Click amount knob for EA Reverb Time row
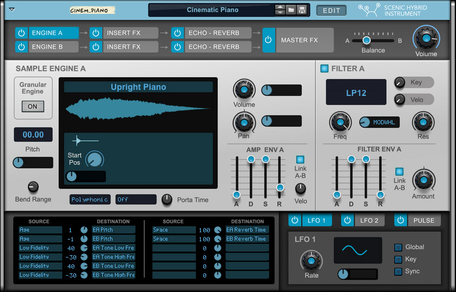Viewport: 456px width, 292px height. tap(218, 230)
